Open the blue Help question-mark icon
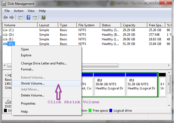This screenshot has width=174, height=123. (x=29, y=17)
